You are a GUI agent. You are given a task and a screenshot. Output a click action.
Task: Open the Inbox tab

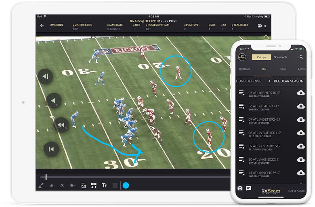282,69
